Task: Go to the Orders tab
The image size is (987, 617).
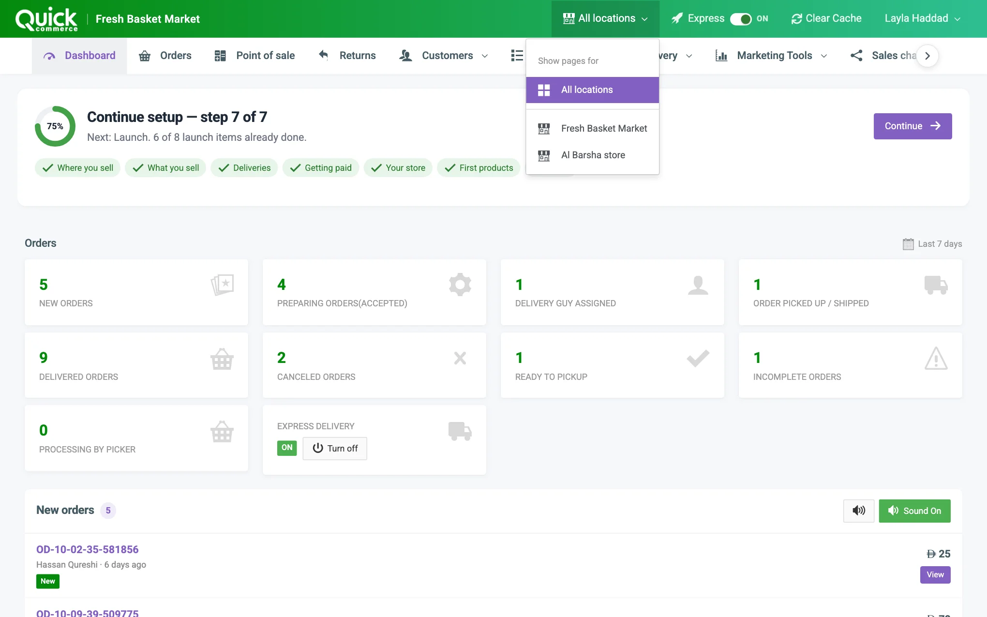Action: point(165,56)
